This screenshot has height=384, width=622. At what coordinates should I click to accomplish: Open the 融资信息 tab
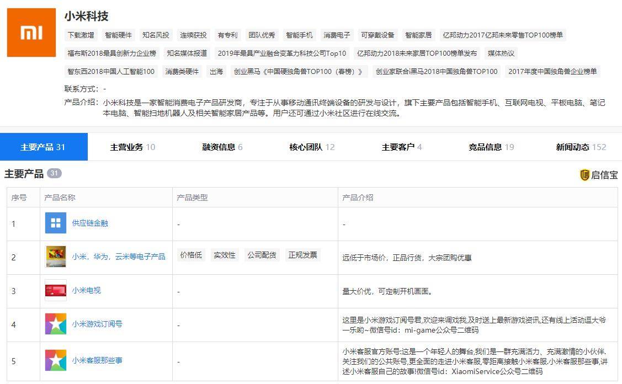pyautogui.click(x=222, y=147)
